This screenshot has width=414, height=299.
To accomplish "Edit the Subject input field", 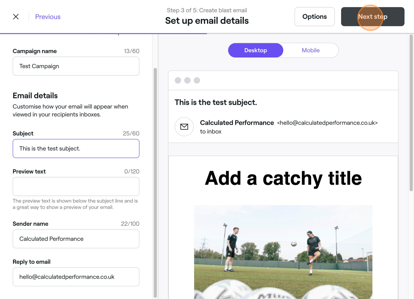I will (x=76, y=149).
